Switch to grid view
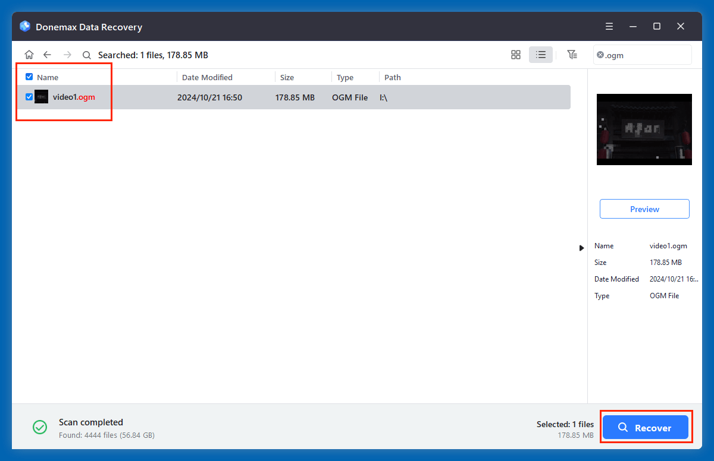The width and height of the screenshot is (714, 461). (515, 54)
